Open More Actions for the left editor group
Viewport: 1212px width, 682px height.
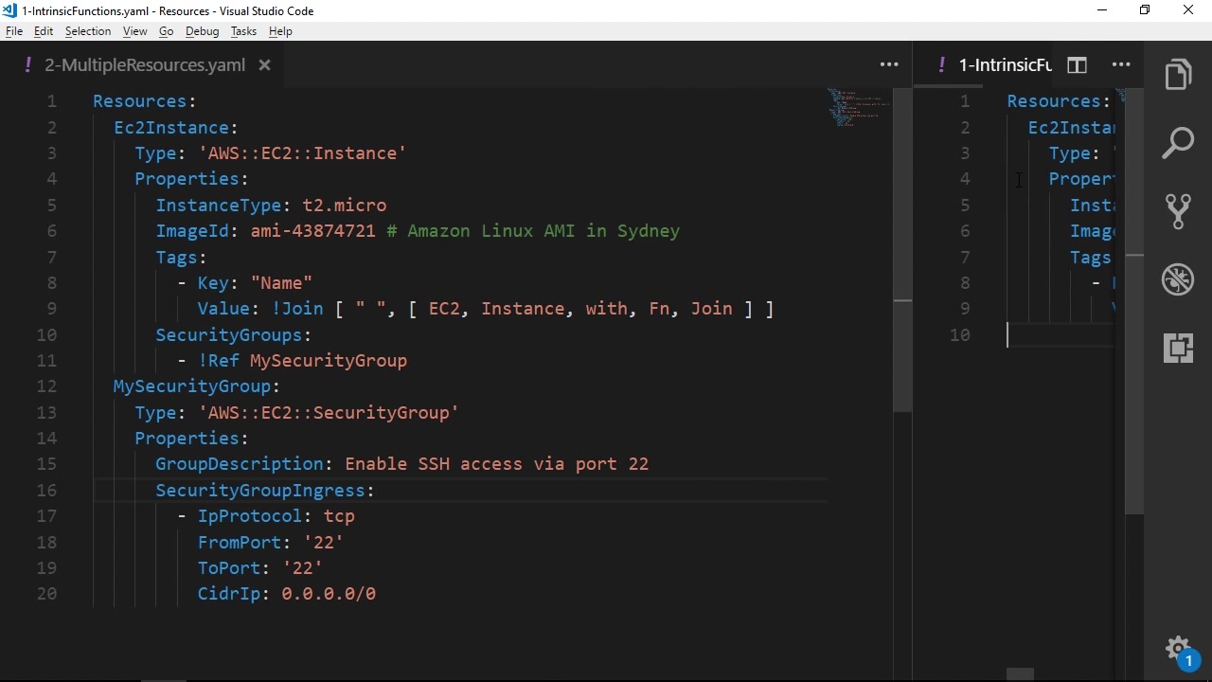(x=889, y=64)
